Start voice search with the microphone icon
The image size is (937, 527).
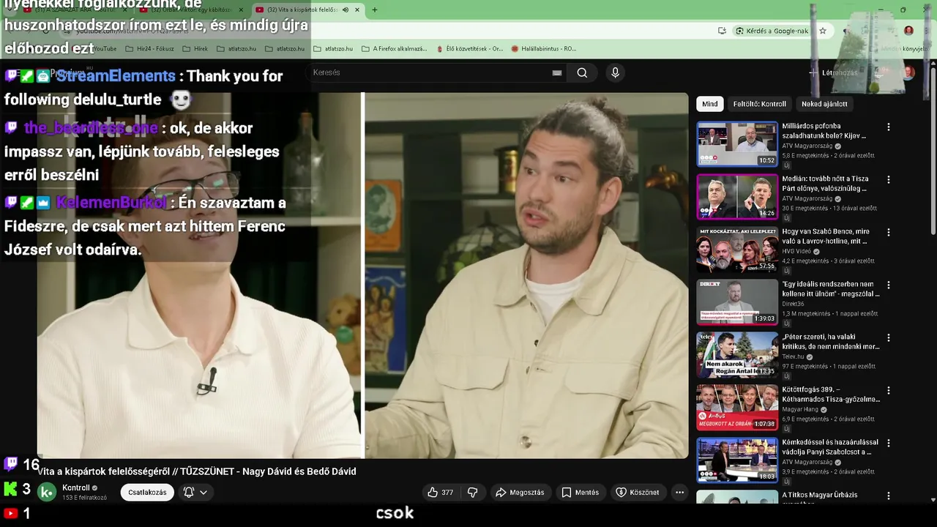[615, 72]
